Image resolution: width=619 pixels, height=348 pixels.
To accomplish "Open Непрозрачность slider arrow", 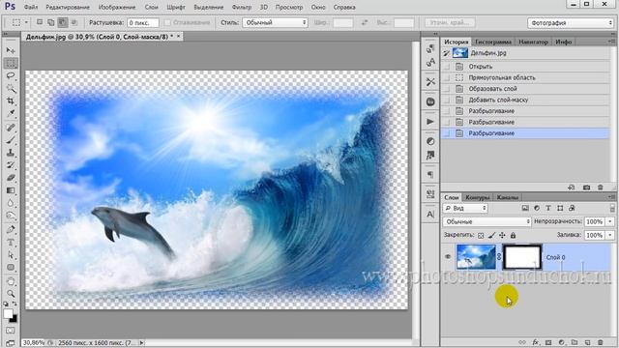I will tap(610, 221).
